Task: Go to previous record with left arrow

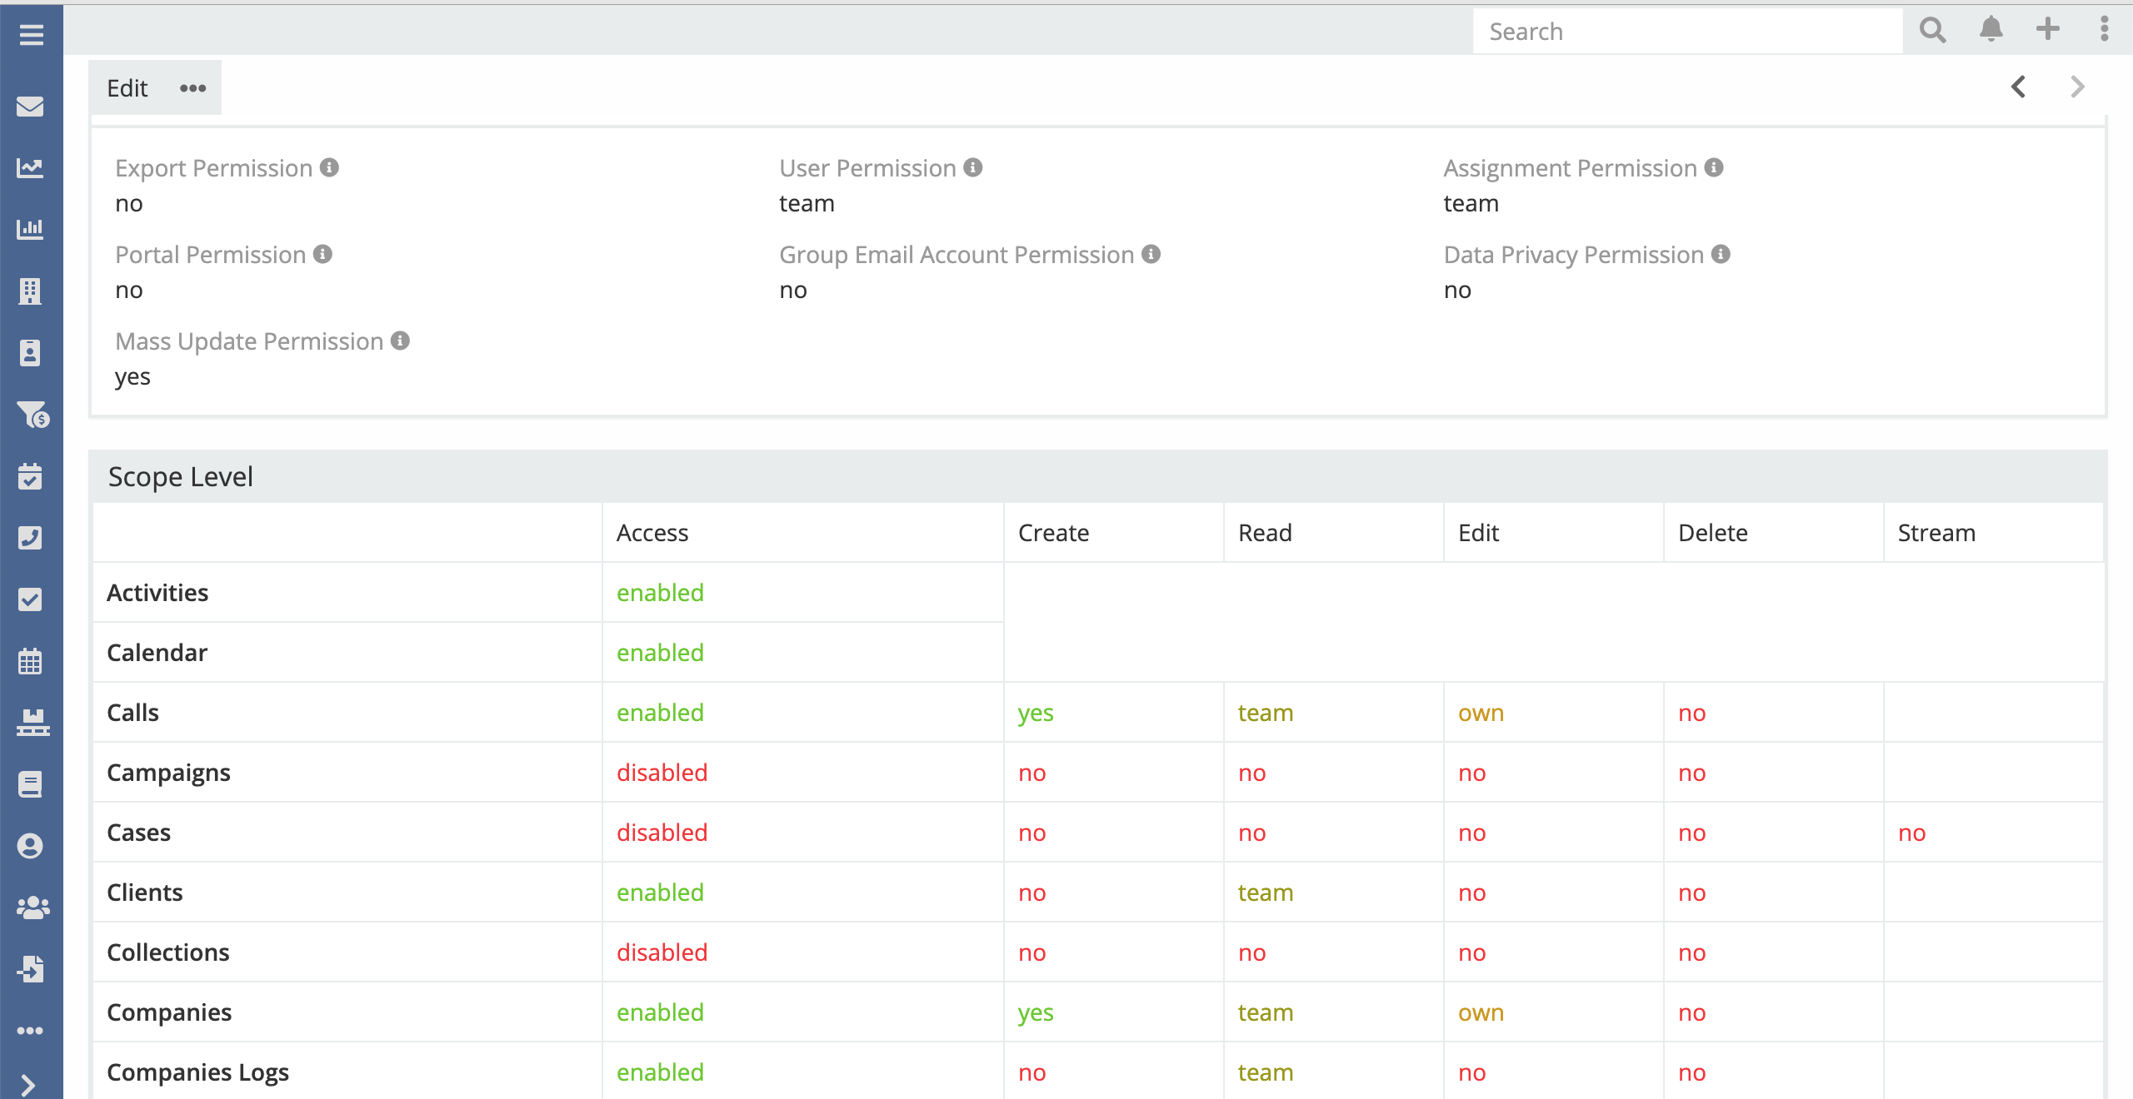Action: click(x=2018, y=87)
